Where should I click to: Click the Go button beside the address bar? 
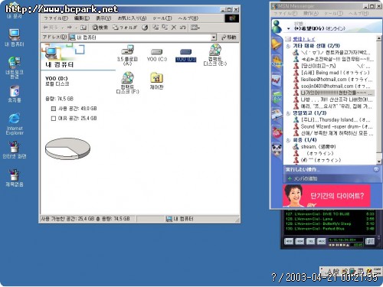tap(229, 38)
